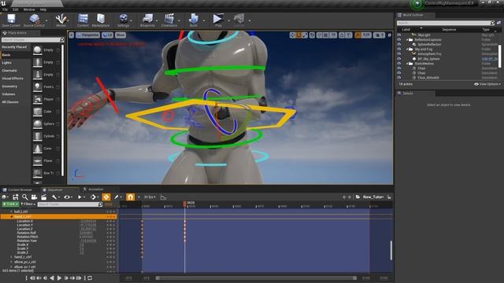
Task: Click the Lit view mode button
Action: pos(108,35)
